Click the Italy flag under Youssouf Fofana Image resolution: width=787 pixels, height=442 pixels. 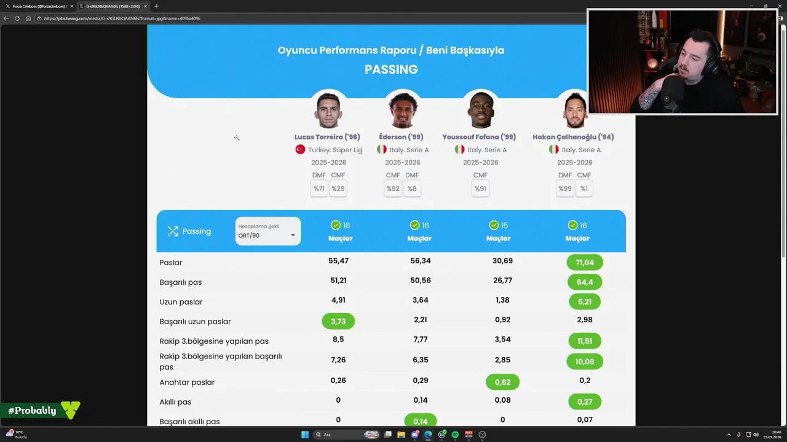459,150
